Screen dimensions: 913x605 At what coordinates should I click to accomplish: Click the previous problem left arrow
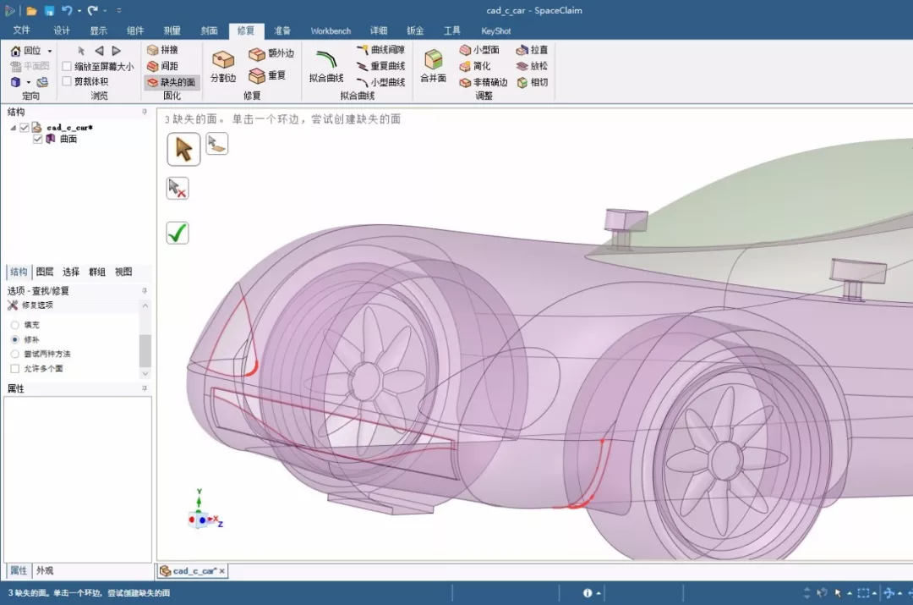pos(99,51)
